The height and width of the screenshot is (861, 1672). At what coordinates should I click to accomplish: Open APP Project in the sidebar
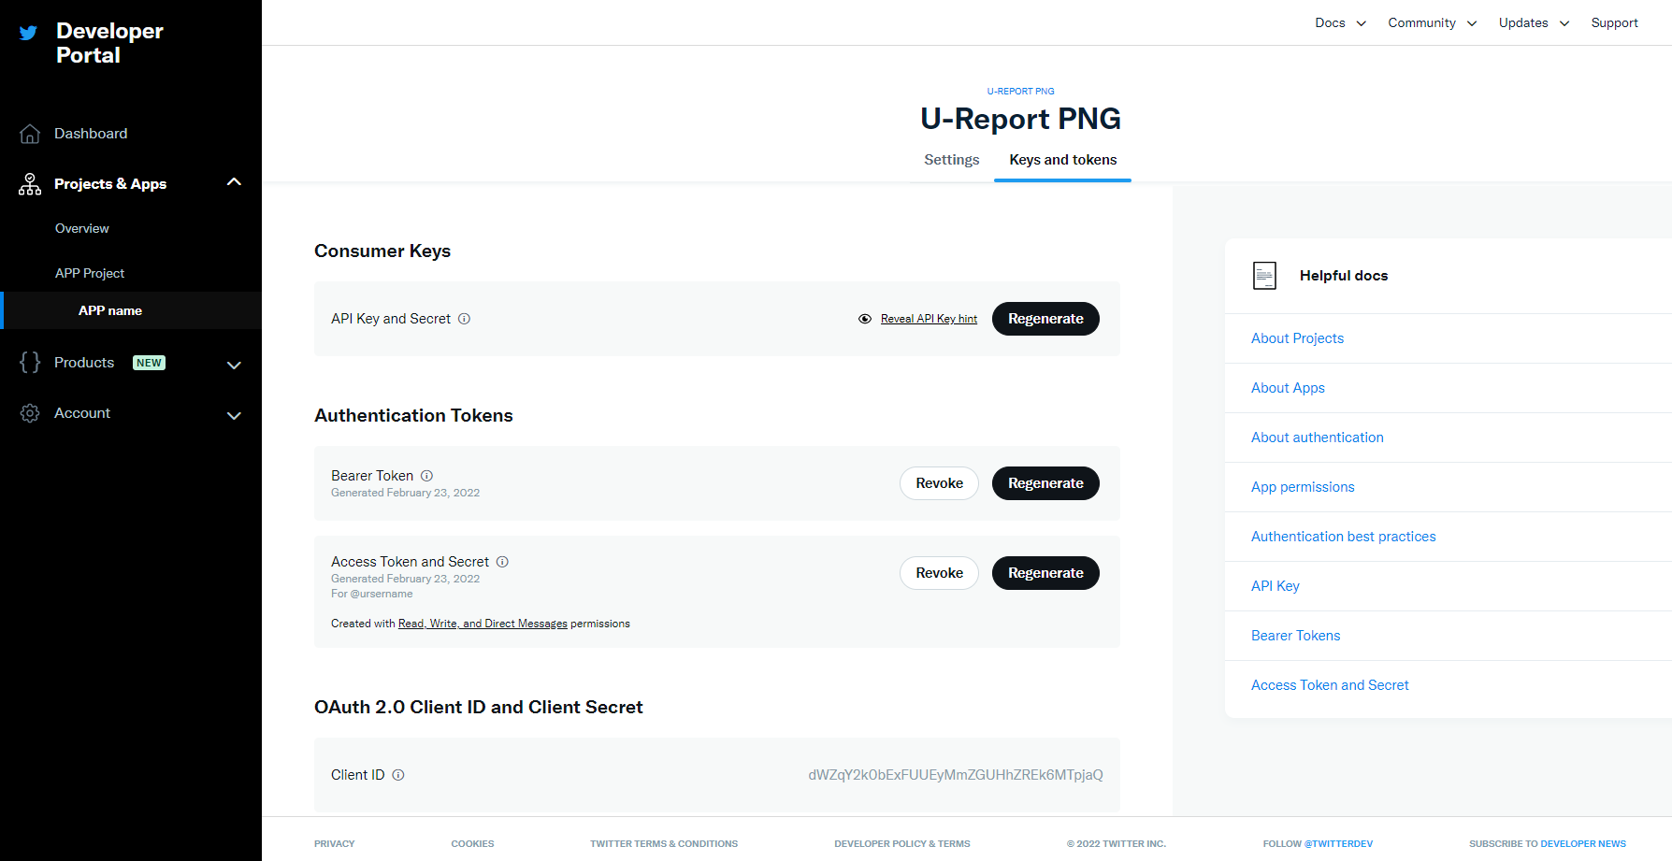(90, 274)
